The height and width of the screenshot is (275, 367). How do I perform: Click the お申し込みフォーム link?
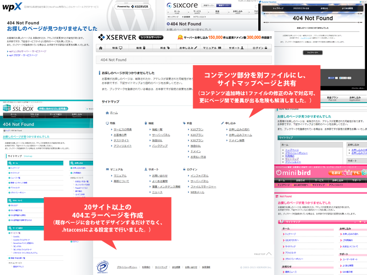(240, 135)
